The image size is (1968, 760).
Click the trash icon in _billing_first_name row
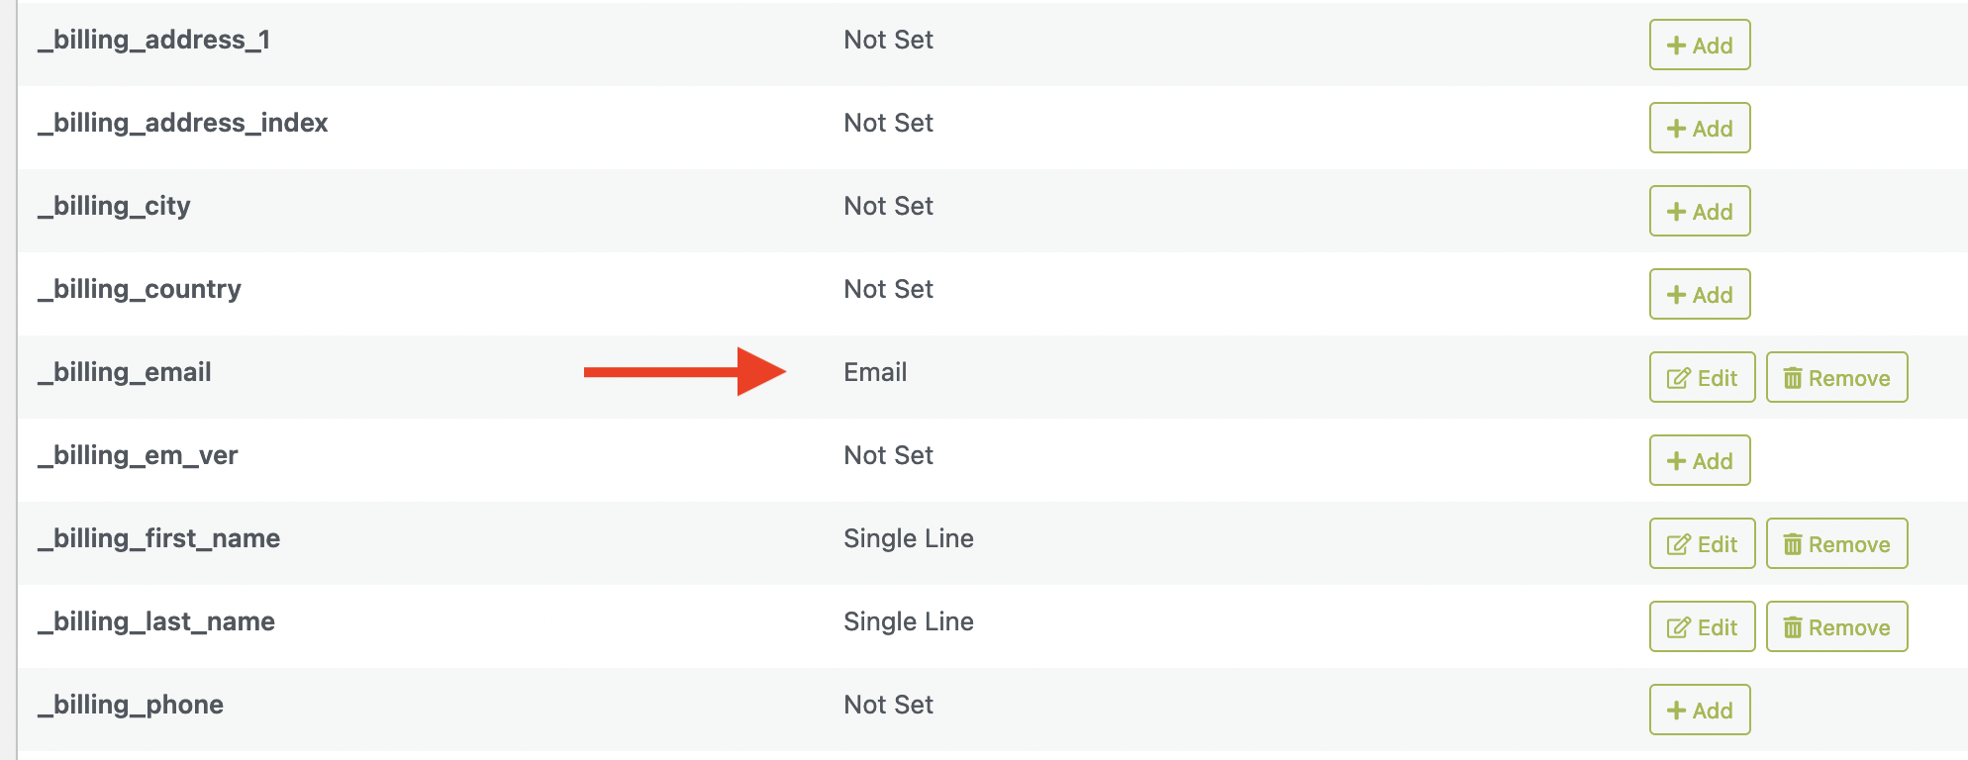1793,544
